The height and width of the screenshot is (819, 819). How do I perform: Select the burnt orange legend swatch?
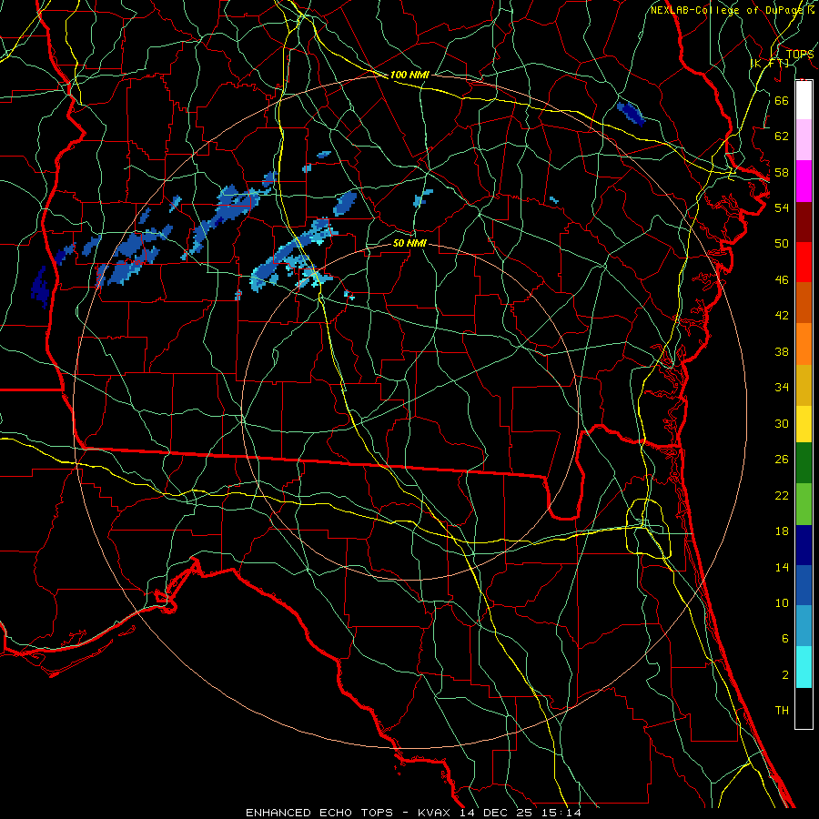click(x=804, y=303)
